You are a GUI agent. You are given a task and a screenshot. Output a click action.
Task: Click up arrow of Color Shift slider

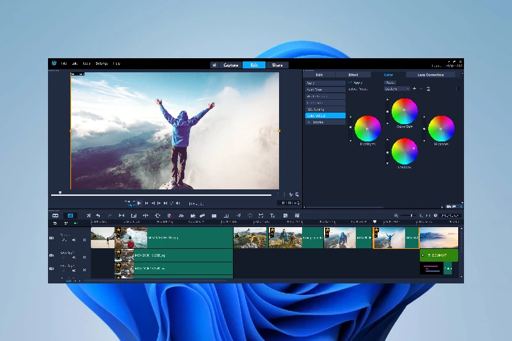pos(388,100)
